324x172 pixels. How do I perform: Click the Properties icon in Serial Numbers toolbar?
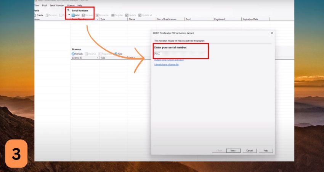click(x=98, y=15)
